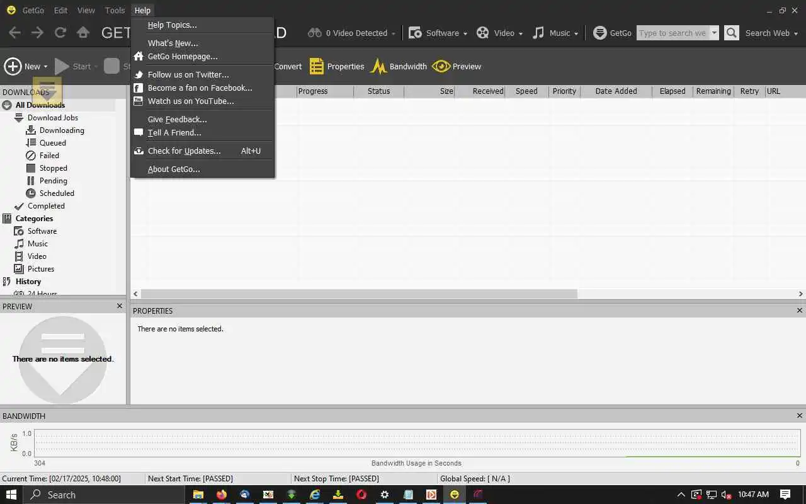Expand the History tree node

point(7,282)
